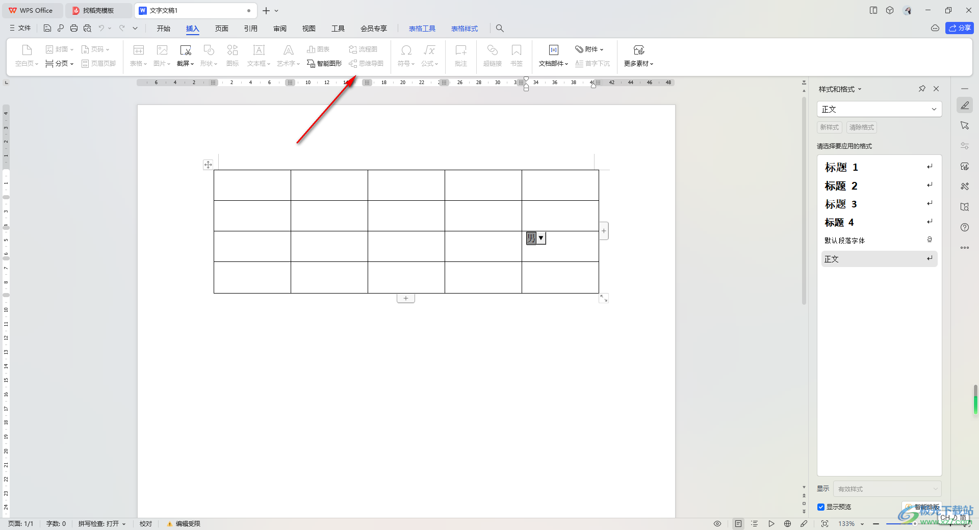Click the Print icon in quick access toolbar
This screenshot has height=530, width=979.
(74, 29)
